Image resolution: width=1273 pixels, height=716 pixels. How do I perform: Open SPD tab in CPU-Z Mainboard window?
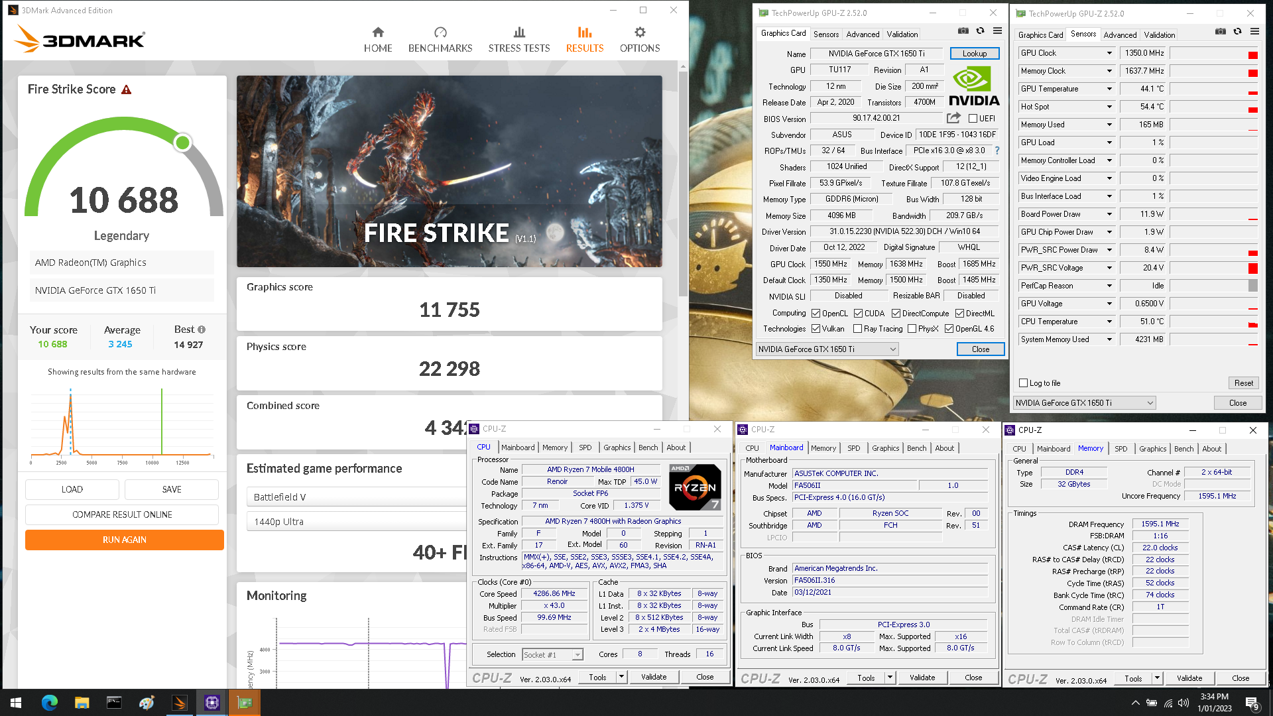(x=853, y=448)
